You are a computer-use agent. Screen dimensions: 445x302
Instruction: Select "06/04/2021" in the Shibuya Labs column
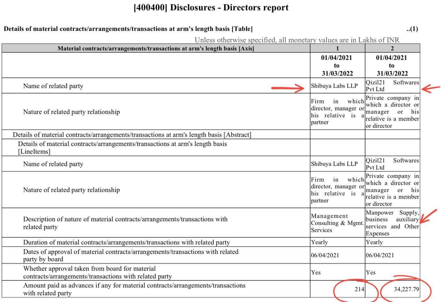[x=325, y=255]
